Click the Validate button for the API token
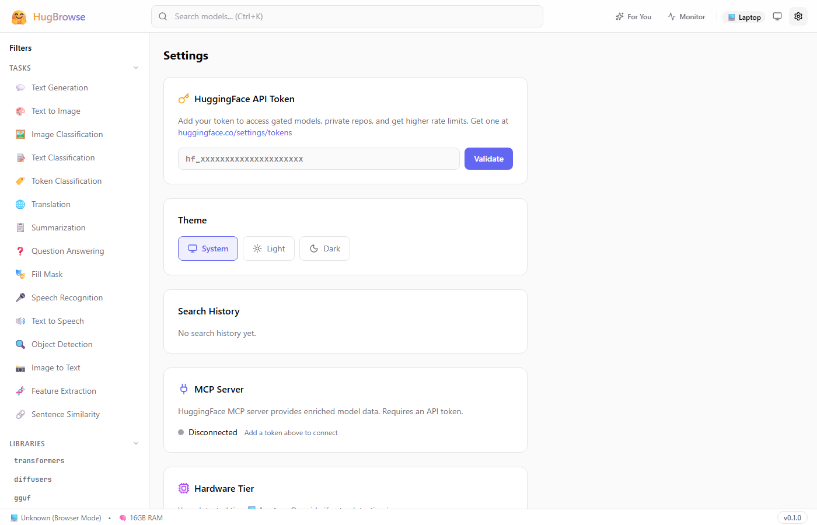The image size is (817, 525). click(x=488, y=159)
